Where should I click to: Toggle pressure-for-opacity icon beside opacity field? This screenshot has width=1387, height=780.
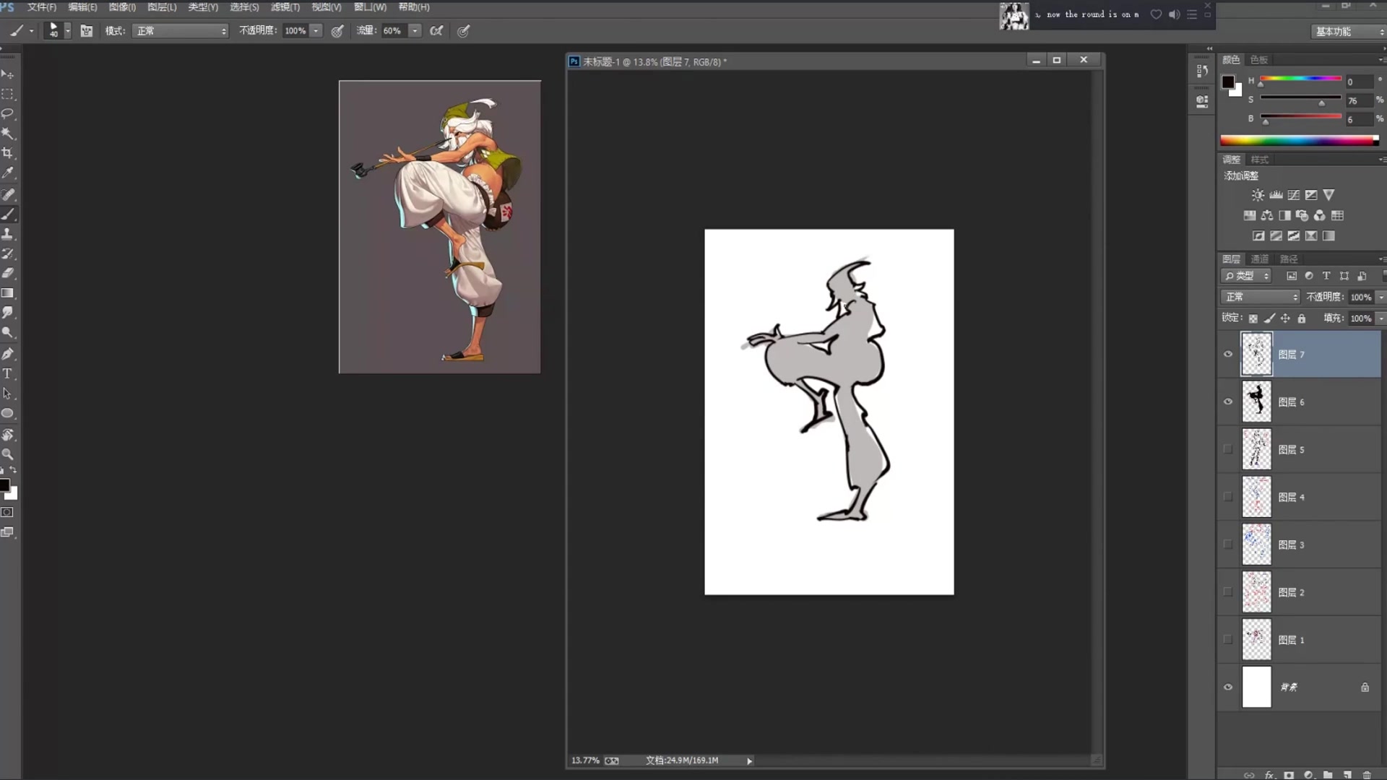click(337, 31)
